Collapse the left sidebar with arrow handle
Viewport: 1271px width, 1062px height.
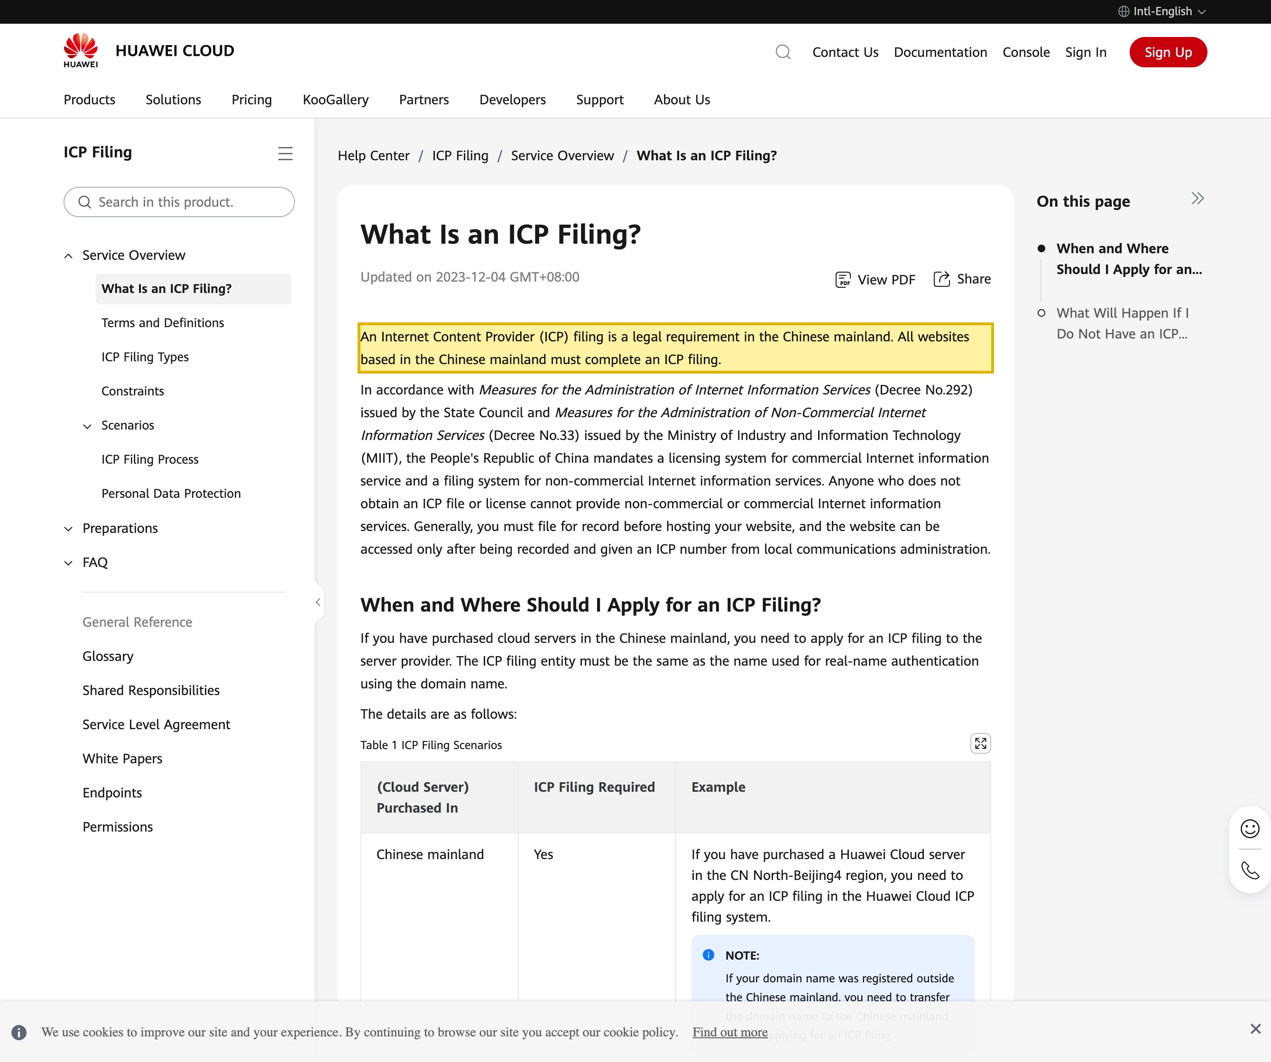318,602
